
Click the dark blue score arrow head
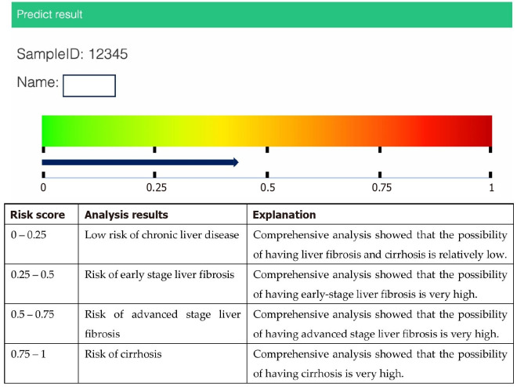[x=234, y=162]
